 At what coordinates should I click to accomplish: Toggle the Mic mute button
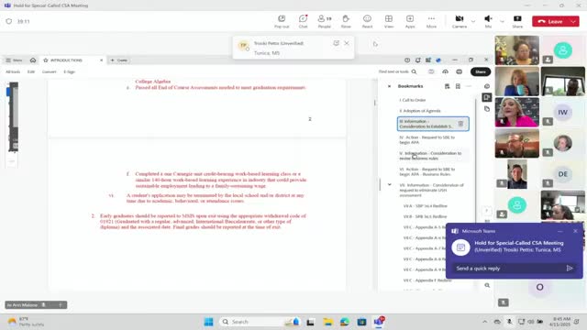pos(488,21)
